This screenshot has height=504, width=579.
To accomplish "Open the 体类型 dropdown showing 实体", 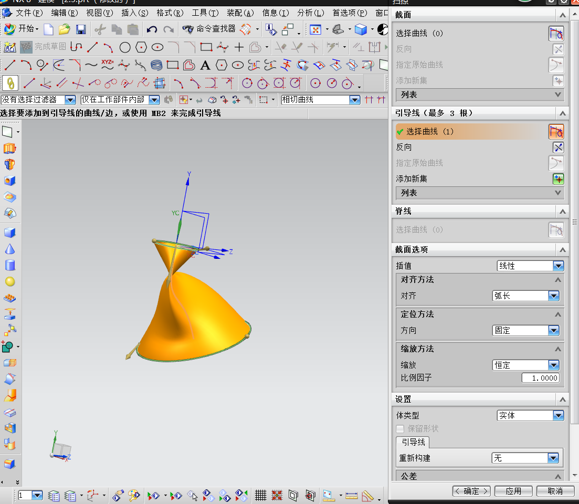I will 530,415.
